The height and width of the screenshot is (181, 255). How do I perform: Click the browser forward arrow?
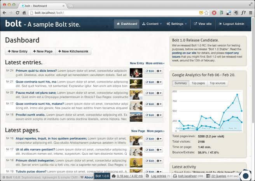11,13
